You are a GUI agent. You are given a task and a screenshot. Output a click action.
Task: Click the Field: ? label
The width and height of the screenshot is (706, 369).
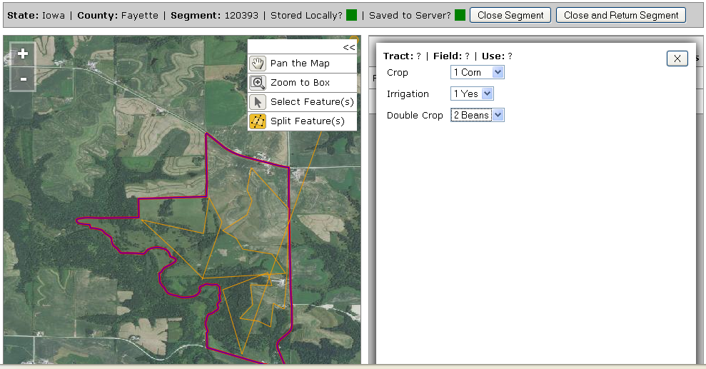pyautogui.click(x=451, y=56)
